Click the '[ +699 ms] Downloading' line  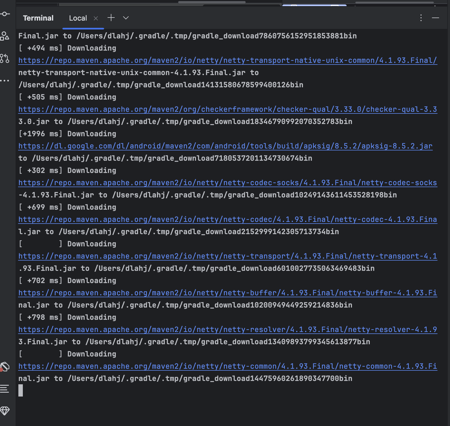(67, 207)
